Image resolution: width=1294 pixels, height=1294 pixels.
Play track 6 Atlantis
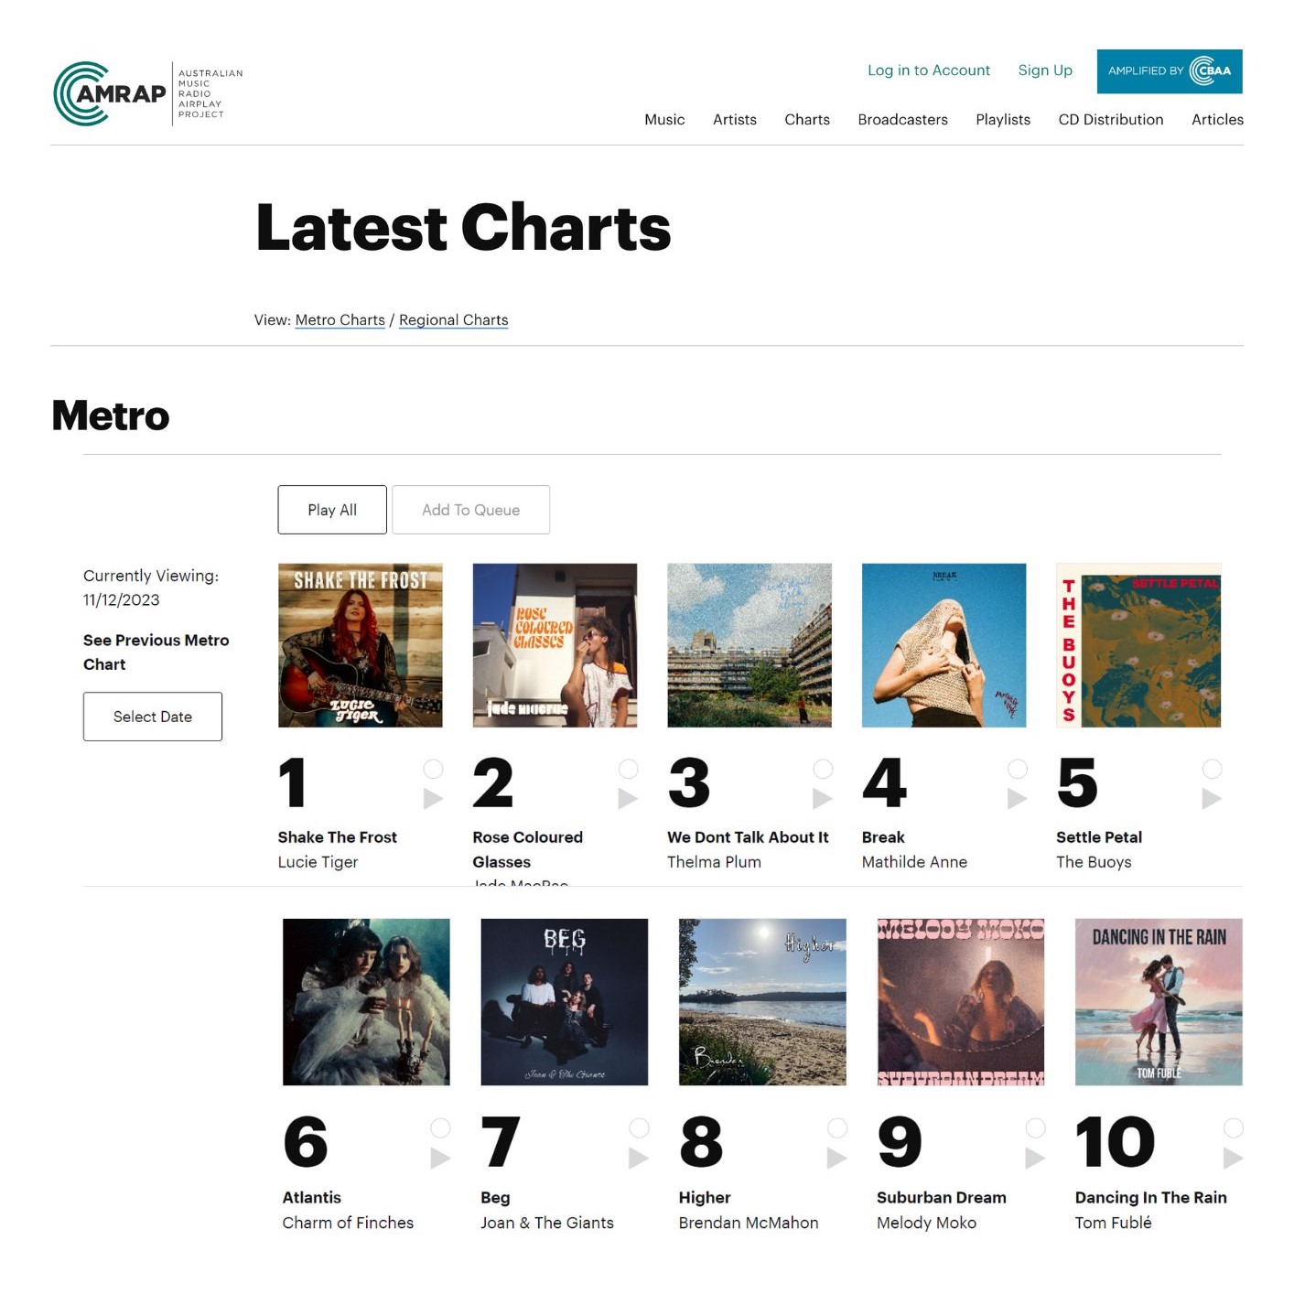[x=440, y=1159]
